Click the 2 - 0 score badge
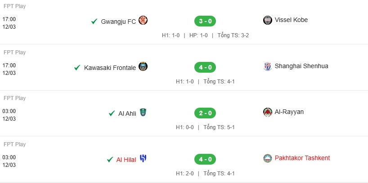Screen dimensions: 368x183 [205, 113]
